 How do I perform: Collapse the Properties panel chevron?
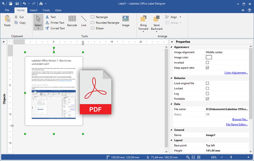pyautogui.click(x=172, y=42)
